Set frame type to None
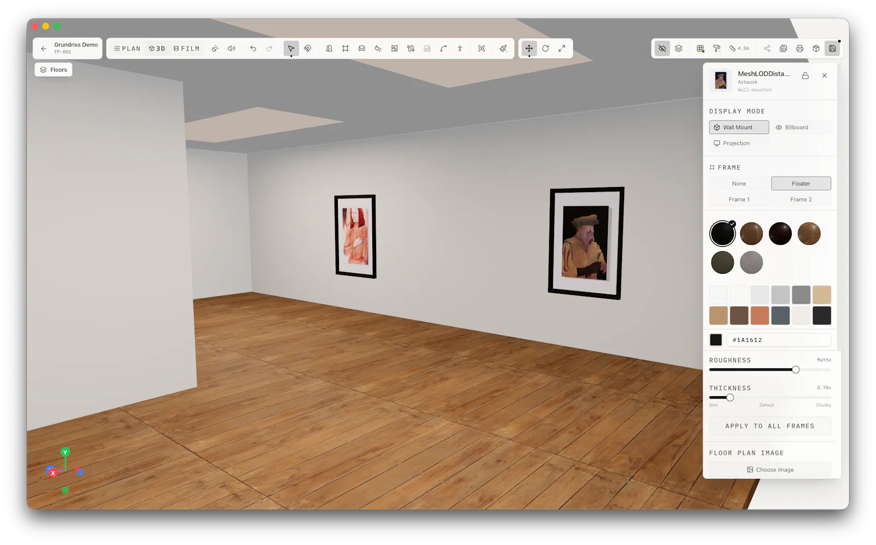 click(739, 184)
